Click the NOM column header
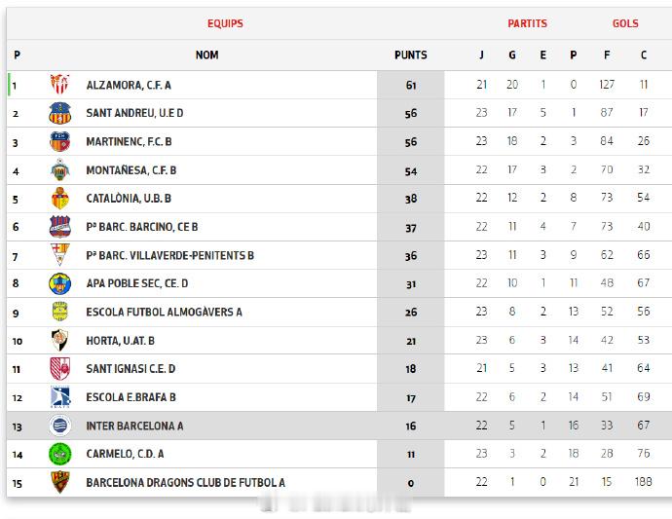 pyautogui.click(x=206, y=56)
